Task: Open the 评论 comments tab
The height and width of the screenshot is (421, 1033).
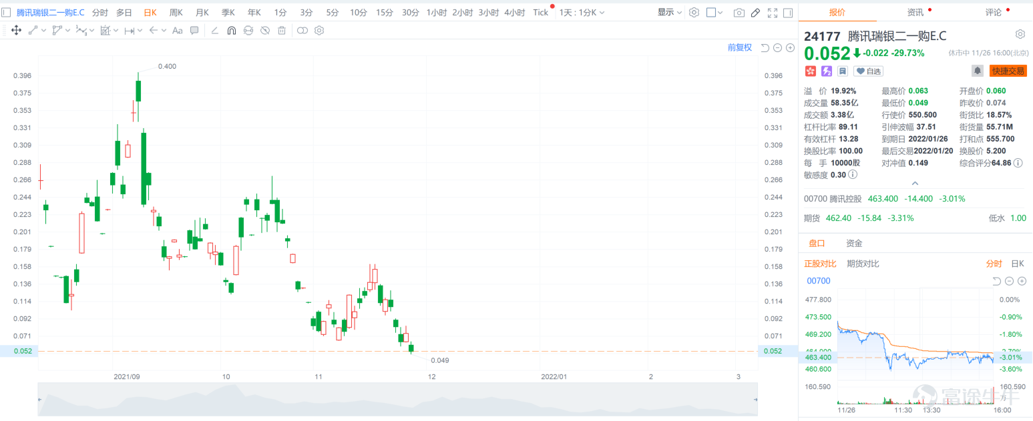Action: point(994,12)
